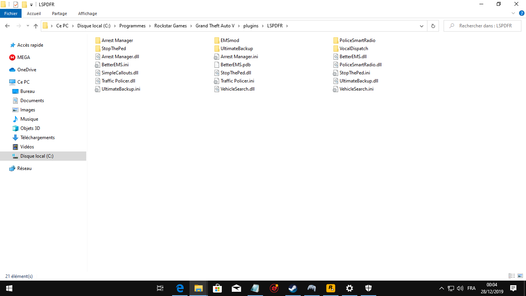Switch to large icons view in status bar
Screen dimensions: 526x296
point(520,276)
